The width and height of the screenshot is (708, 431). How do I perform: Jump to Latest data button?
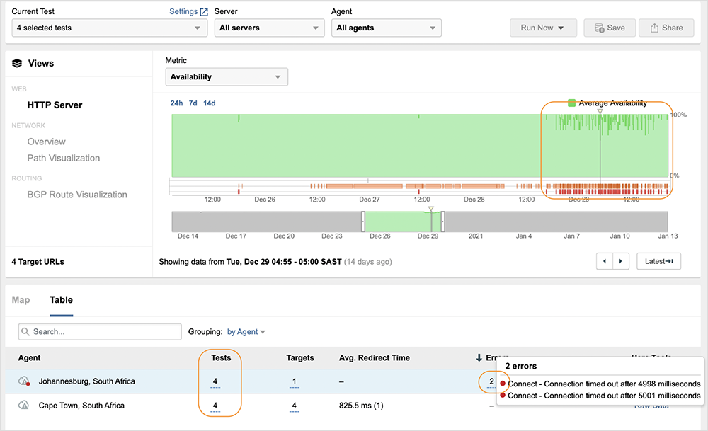pyautogui.click(x=658, y=261)
